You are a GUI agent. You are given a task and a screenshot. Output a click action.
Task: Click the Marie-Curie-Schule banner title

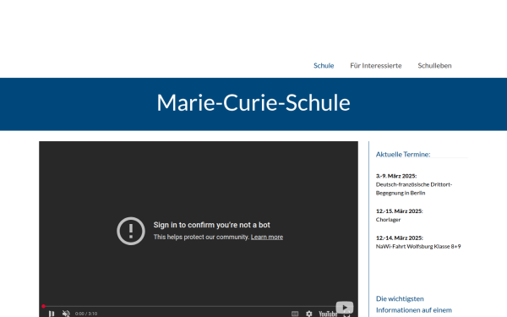(253, 103)
